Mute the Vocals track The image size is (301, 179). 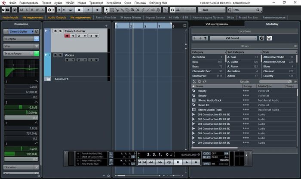point(55,55)
